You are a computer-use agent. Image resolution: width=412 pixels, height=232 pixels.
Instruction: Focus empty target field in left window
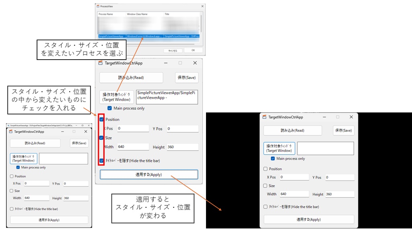click(x=63, y=159)
